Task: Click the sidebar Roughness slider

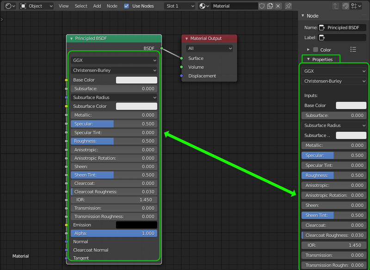Action: point(334,175)
